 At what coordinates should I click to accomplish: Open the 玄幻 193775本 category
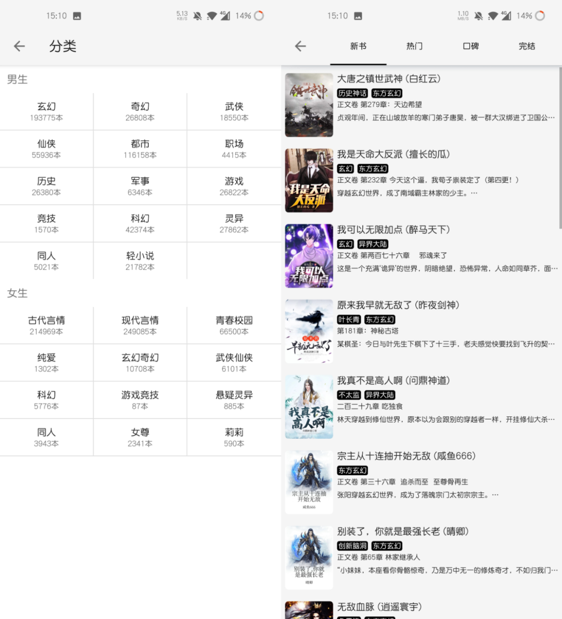pyautogui.click(x=46, y=112)
